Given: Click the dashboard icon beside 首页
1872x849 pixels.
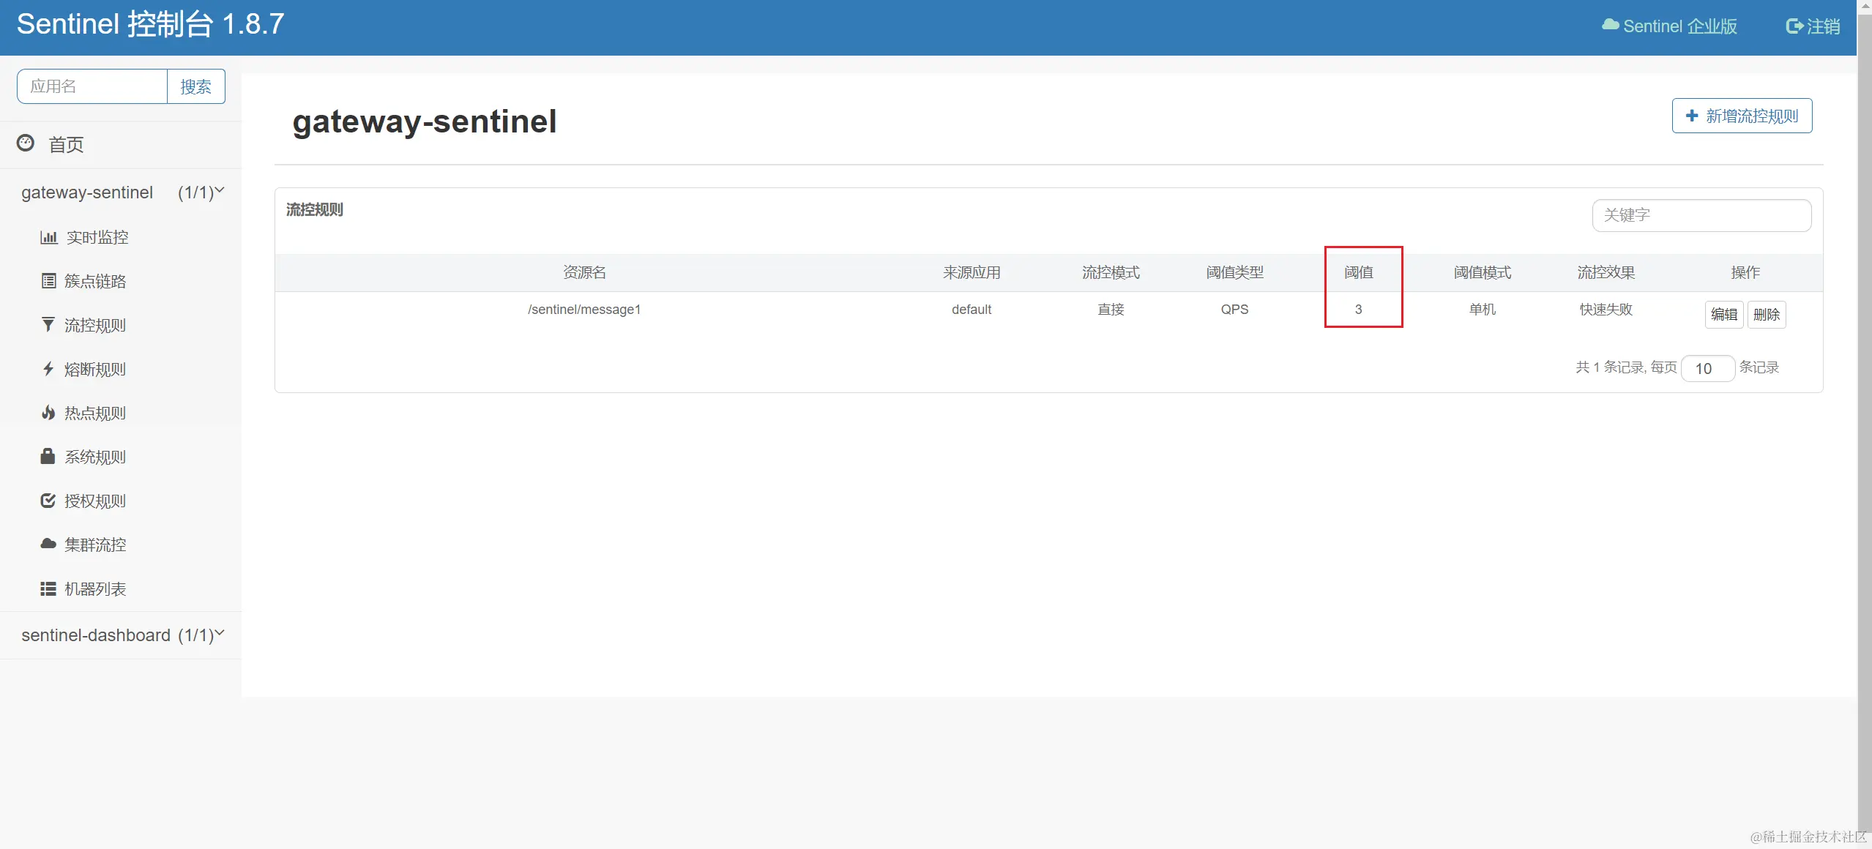Looking at the screenshot, I should (x=26, y=143).
